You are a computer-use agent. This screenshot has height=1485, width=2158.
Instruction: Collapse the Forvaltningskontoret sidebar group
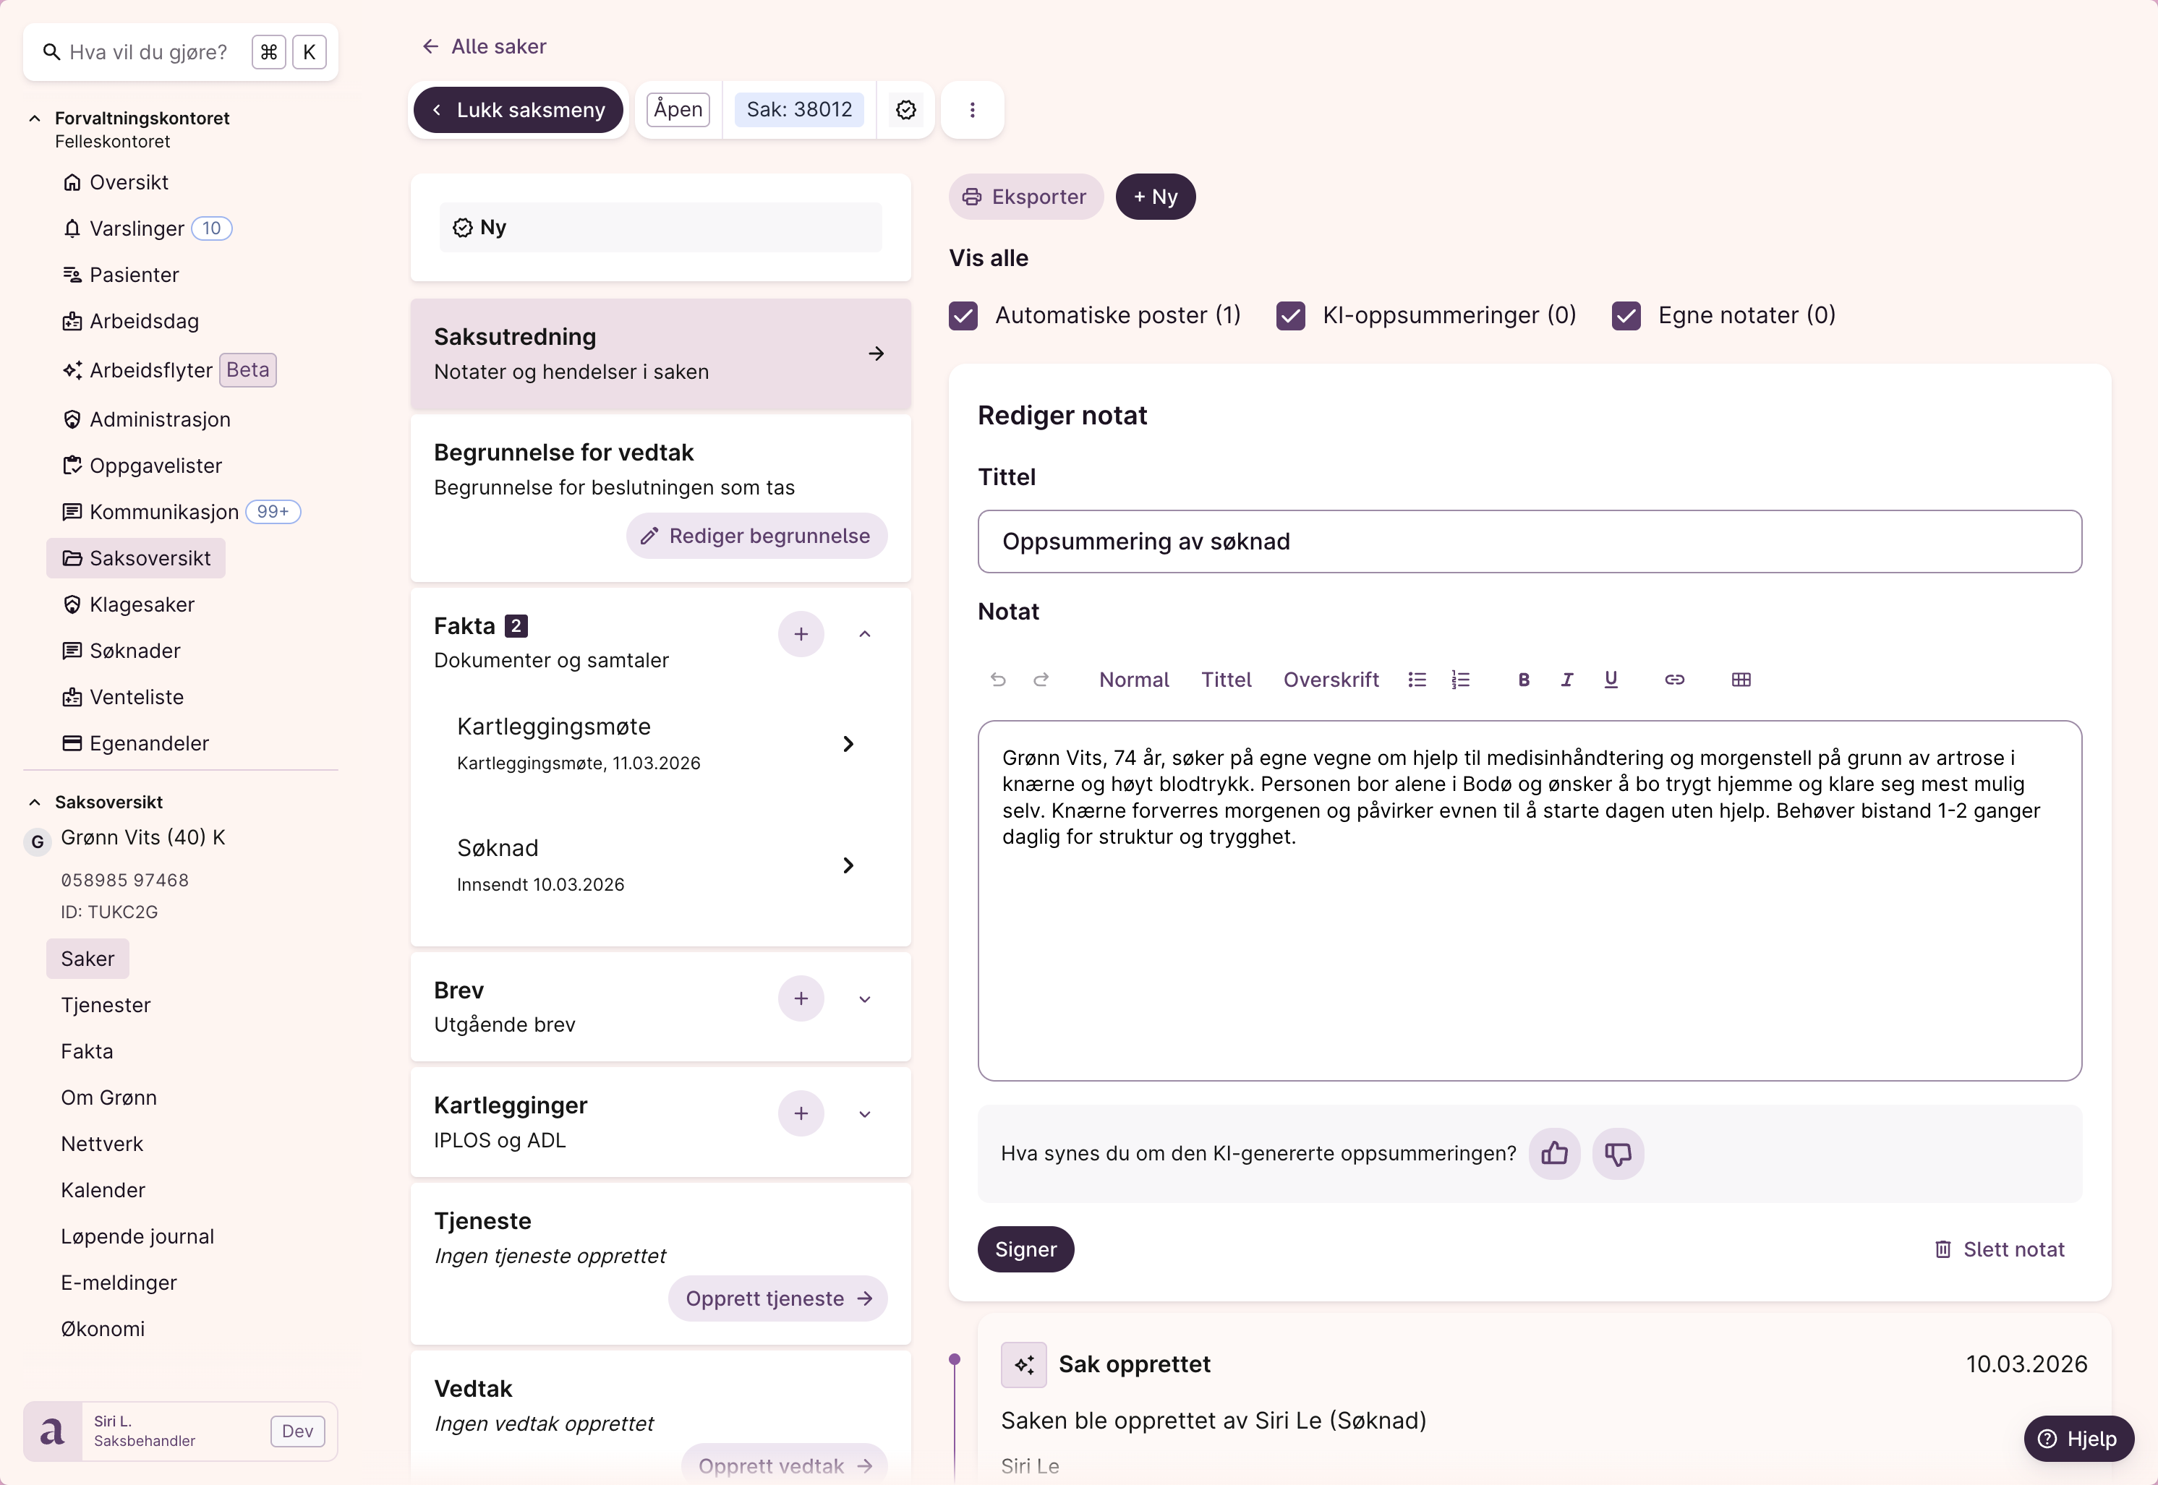pyautogui.click(x=35, y=118)
